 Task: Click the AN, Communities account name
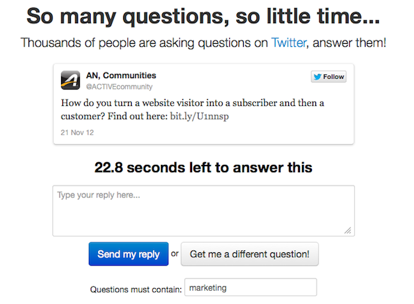click(121, 76)
